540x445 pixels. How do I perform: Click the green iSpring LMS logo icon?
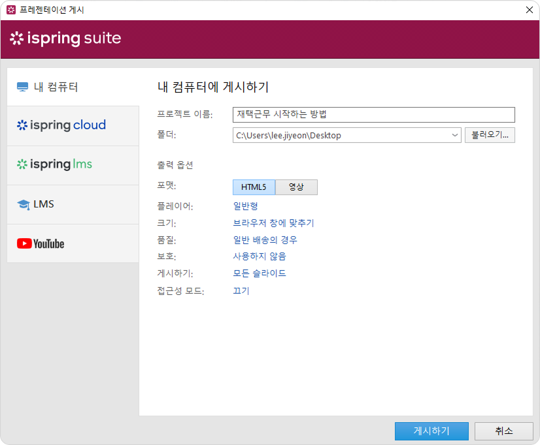[22, 164]
